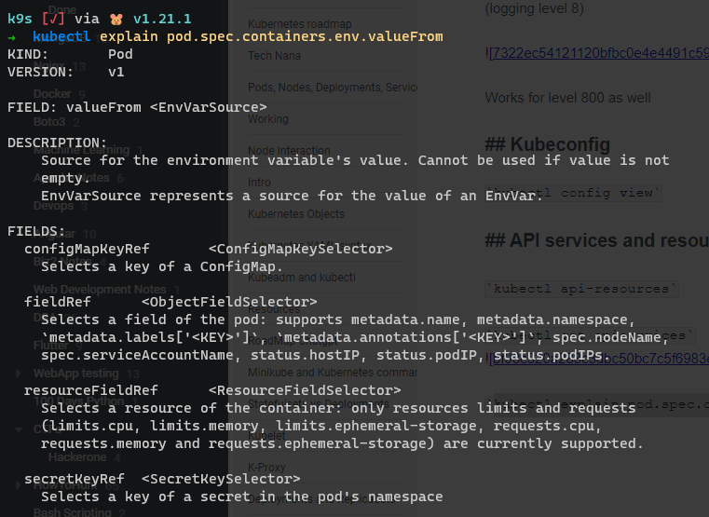This screenshot has width=709, height=517.
Task: Open the Tech Nana note
Action: pos(274,56)
